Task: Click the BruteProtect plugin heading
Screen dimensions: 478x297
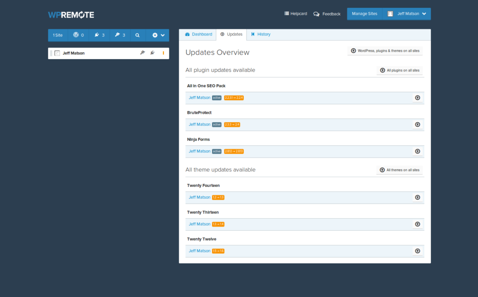Action: [x=199, y=113]
